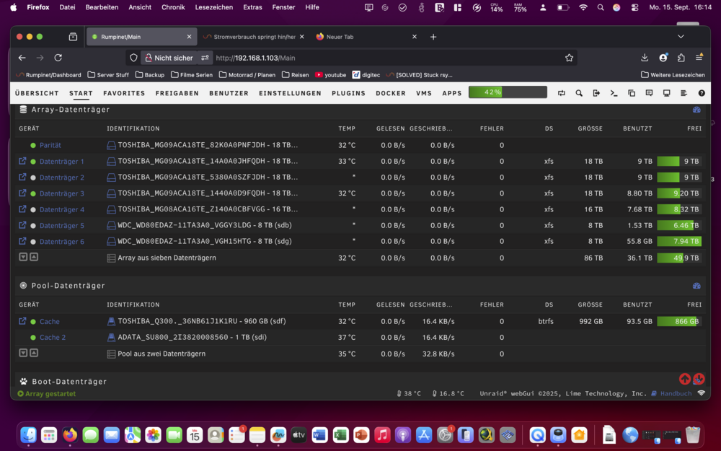The image size is (721, 451).
Task: Click the Unraid help question mark icon
Action: pyautogui.click(x=702, y=93)
